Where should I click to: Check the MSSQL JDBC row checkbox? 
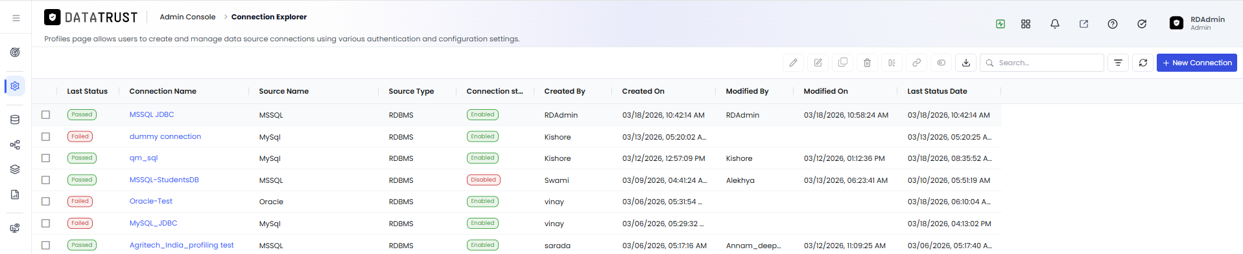coord(45,114)
